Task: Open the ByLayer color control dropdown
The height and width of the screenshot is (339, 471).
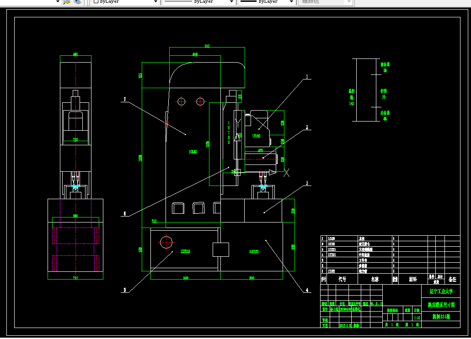Action: [125, 2]
